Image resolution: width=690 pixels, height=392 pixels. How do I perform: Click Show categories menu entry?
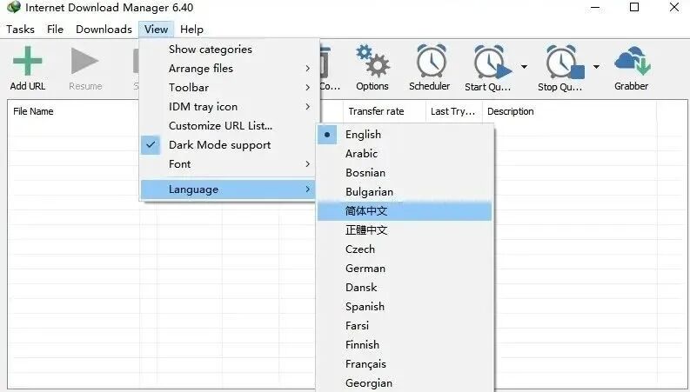pyautogui.click(x=227, y=50)
